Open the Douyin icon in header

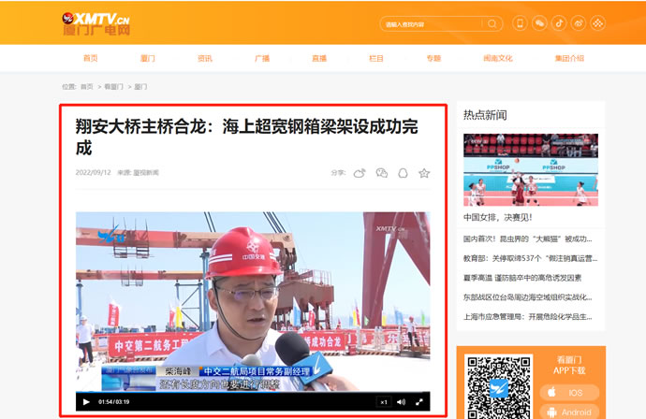[559, 23]
